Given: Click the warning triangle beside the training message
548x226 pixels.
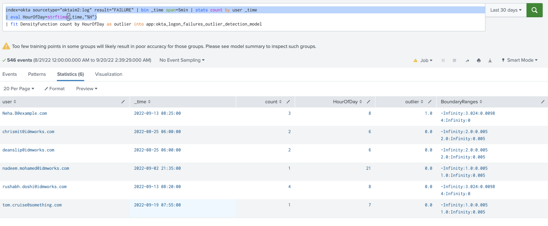Looking at the screenshot, I should coord(6,46).
